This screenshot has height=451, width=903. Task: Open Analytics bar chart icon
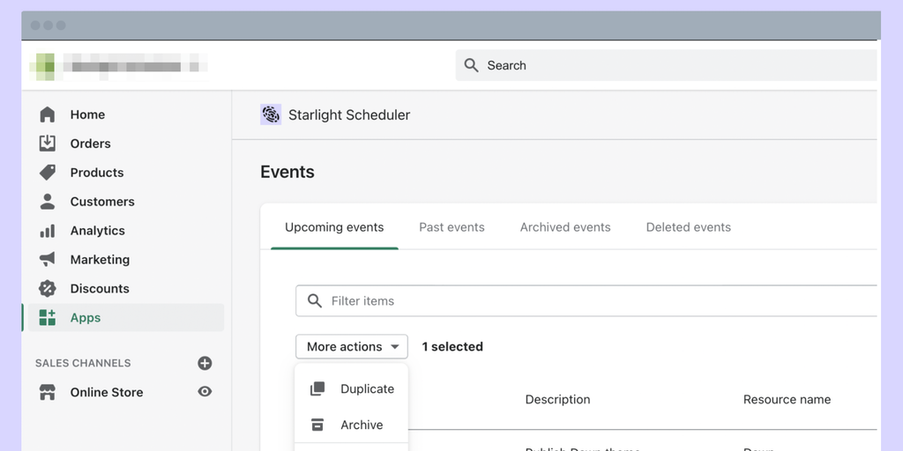48,231
